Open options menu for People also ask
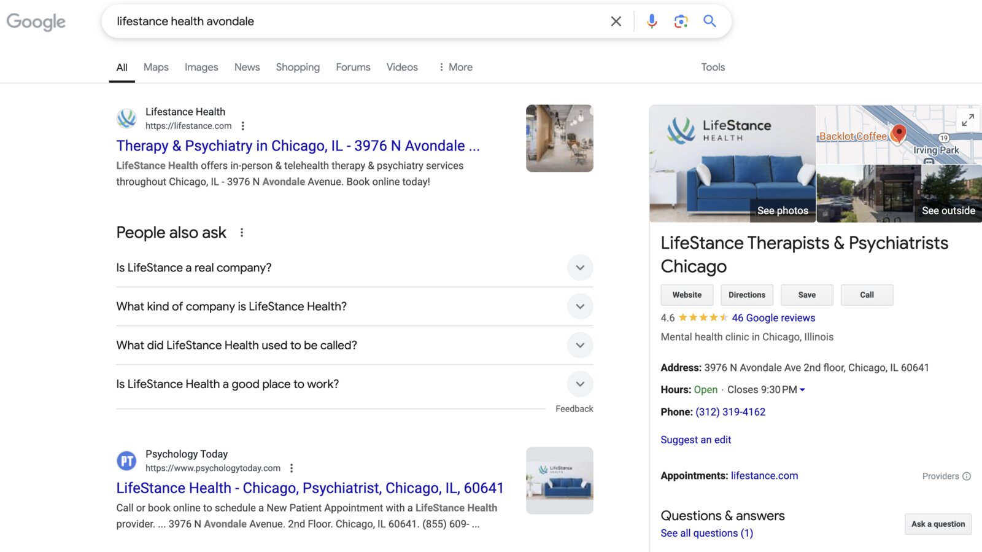The image size is (982, 552). point(242,233)
